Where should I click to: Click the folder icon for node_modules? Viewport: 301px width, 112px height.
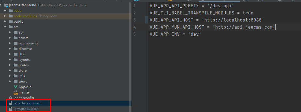pyautogui.click(x=11, y=16)
